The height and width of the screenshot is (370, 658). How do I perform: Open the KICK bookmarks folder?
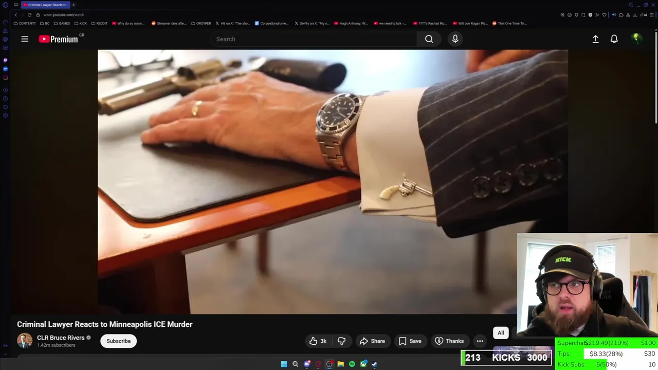point(80,23)
